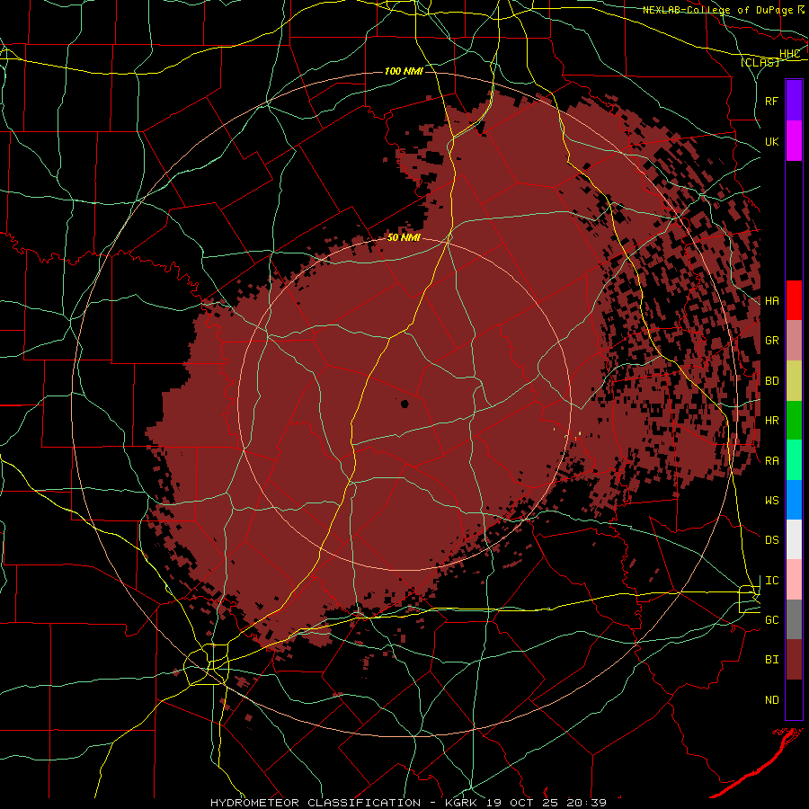Click the black radar site dot at center

click(405, 404)
